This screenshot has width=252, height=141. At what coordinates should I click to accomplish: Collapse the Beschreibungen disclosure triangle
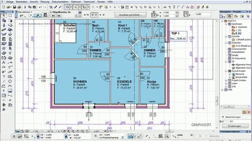click(223, 117)
